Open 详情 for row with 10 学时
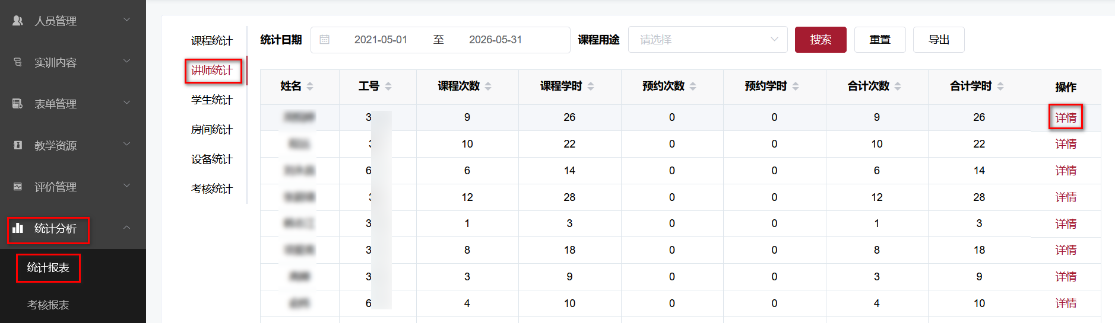 pos(1066,303)
